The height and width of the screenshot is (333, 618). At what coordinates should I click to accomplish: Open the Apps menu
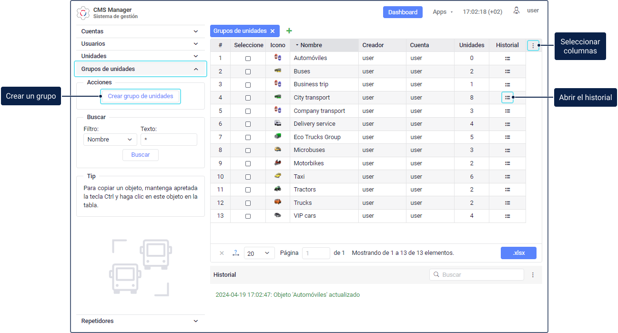pyautogui.click(x=443, y=12)
